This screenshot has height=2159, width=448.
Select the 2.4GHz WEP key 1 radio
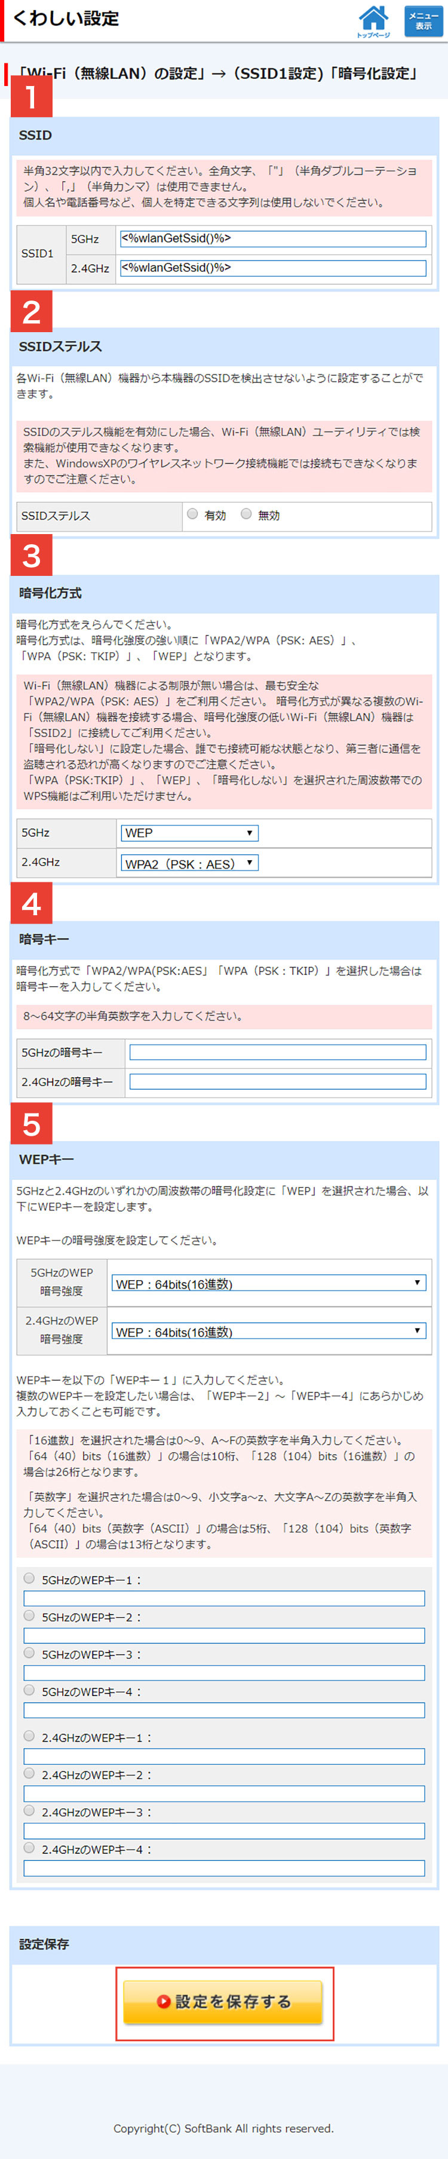click(29, 1736)
